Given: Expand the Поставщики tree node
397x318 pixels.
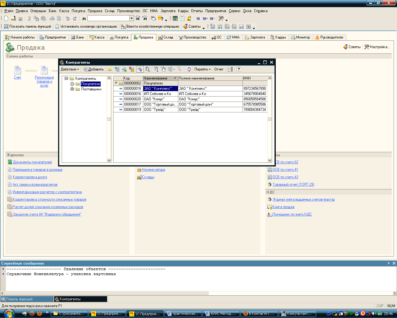Looking at the screenshot, I should [x=72, y=89].
